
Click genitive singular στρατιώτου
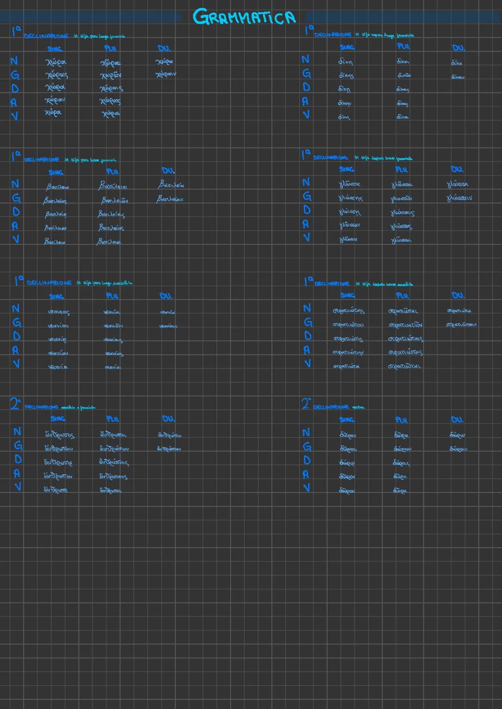point(348,324)
